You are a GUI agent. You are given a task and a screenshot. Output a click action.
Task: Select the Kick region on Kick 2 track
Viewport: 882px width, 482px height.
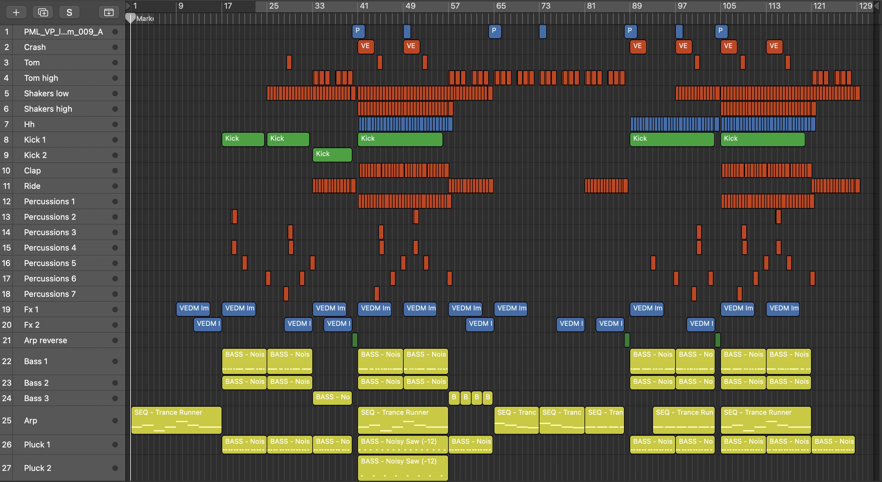pos(332,155)
